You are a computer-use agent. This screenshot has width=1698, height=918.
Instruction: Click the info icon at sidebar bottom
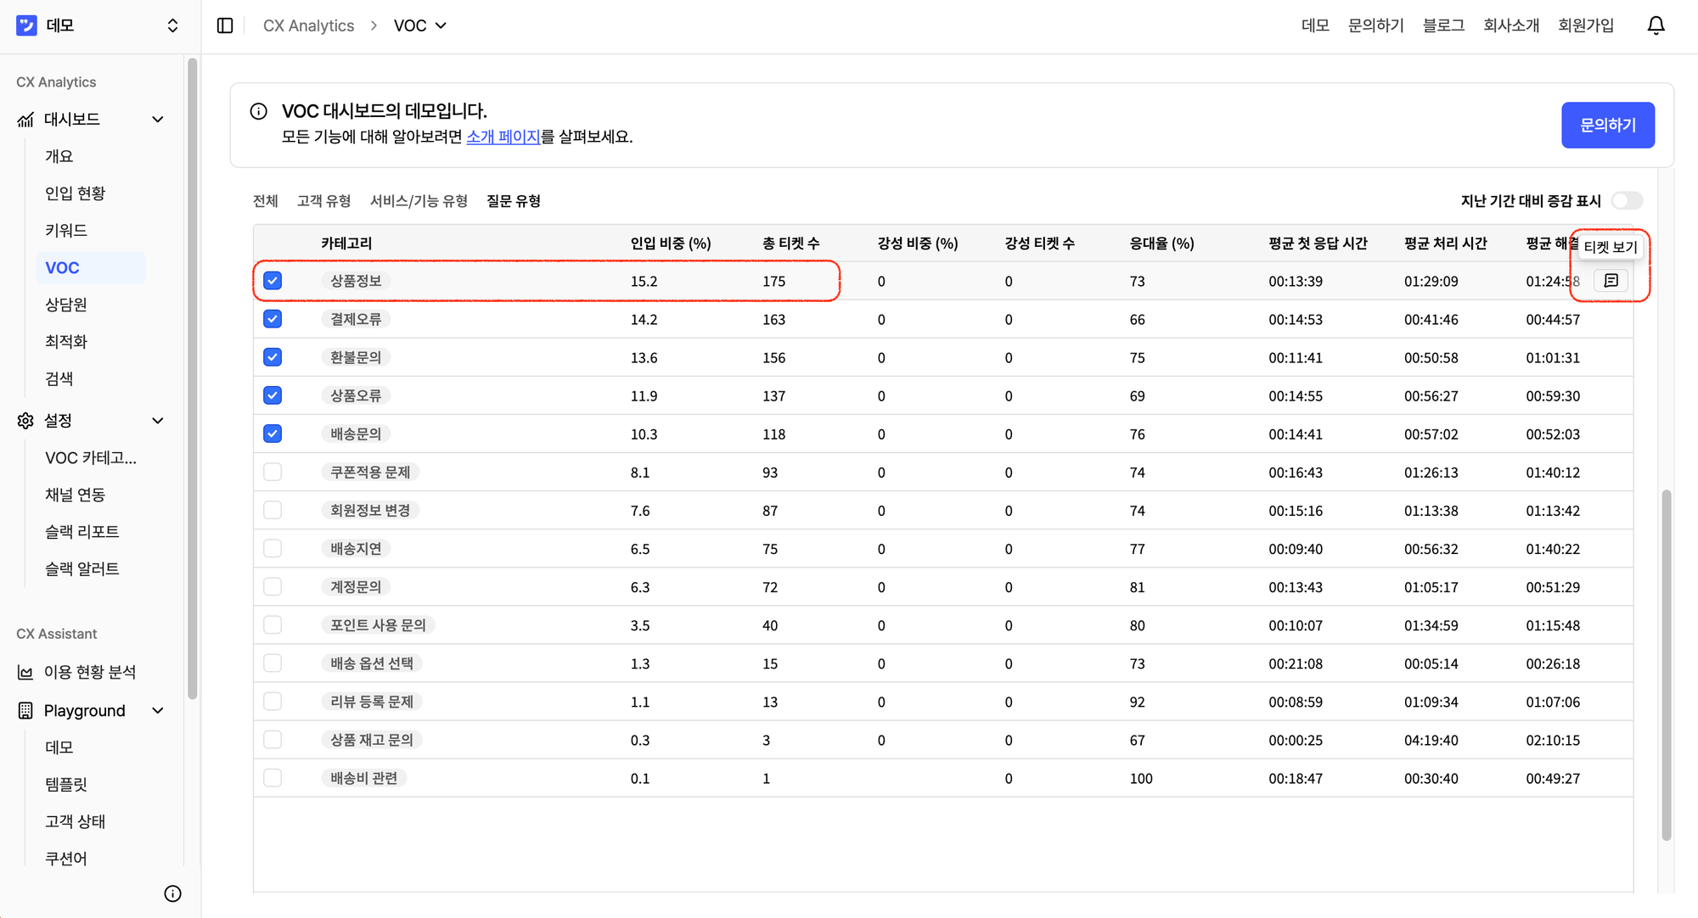coord(172,893)
